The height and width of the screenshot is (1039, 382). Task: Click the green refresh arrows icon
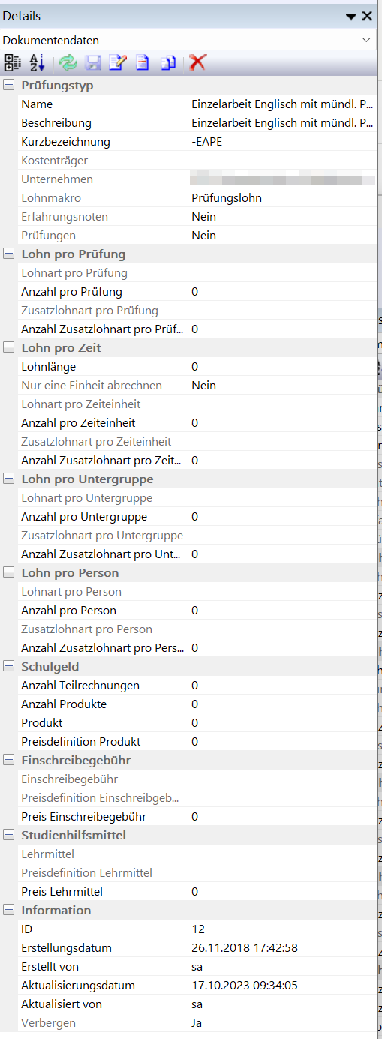tap(68, 62)
